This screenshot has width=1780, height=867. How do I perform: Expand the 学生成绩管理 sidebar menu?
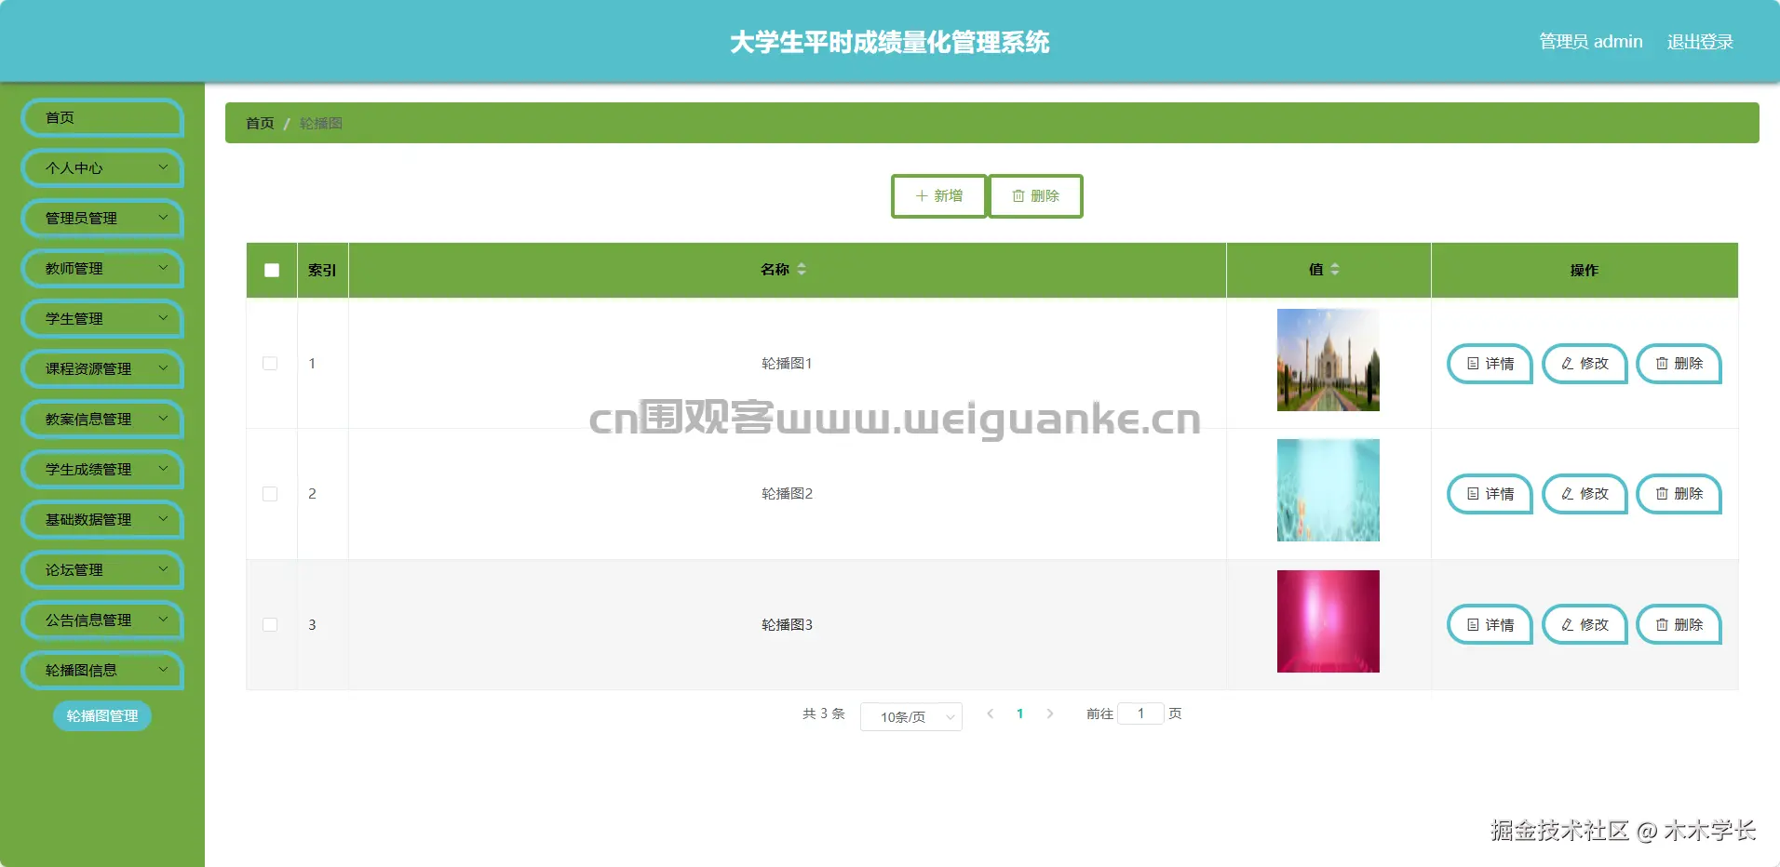point(102,470)
